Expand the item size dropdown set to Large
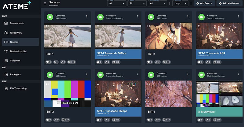Screen dimensions: 244x127 pos(180,3)
